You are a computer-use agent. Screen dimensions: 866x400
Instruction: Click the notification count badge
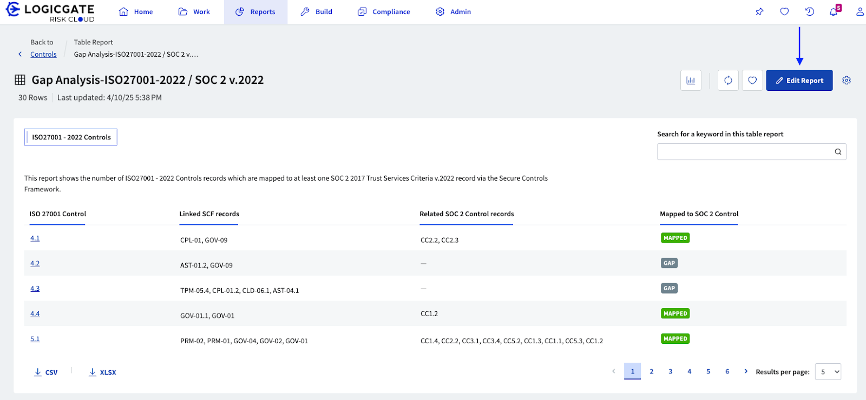coord(838,8)
